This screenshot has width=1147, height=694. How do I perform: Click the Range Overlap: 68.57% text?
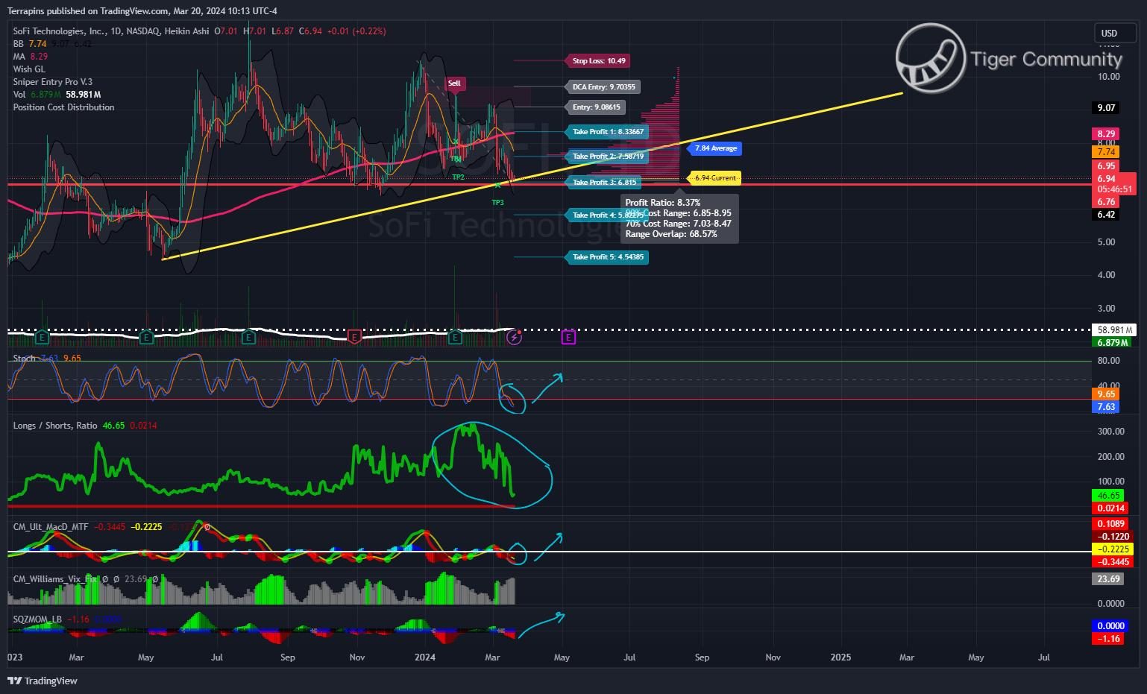tap(671, 234)
